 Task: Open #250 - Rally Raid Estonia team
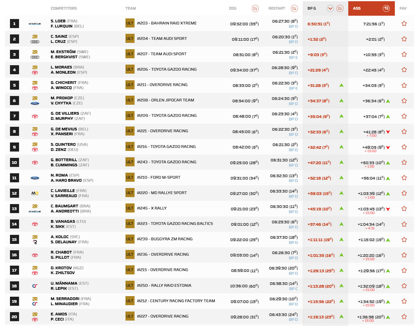[x=164, y=285]
